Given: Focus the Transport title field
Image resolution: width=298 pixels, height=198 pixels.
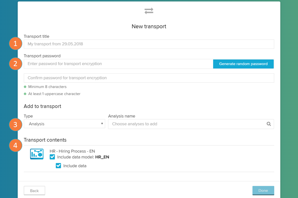Looking at the screenshot, I should pyautogui.click(x=149, y=44).
